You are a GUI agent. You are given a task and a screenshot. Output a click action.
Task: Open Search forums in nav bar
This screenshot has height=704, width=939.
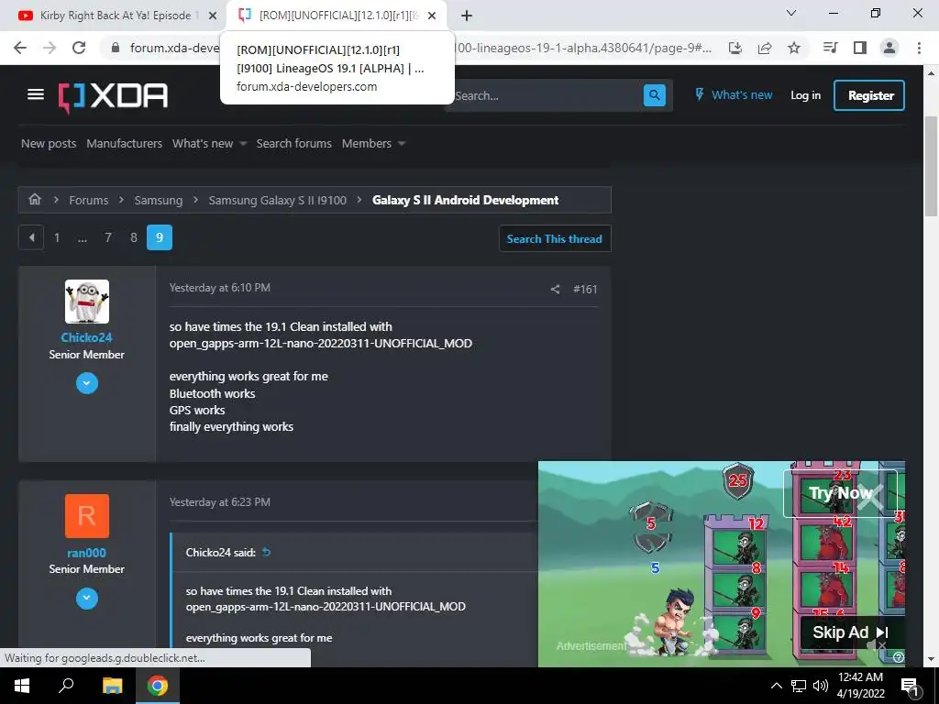click(x=294, y=144)
